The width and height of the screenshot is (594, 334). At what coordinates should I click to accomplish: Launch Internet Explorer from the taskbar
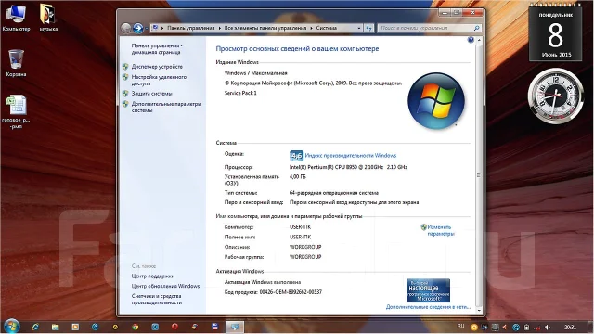click(x=35, y=327)
